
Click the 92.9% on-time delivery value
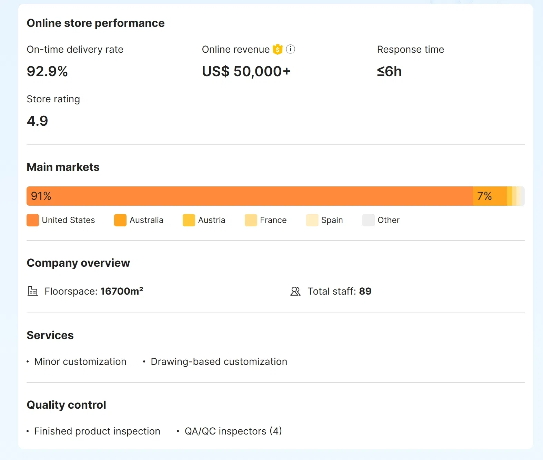(x=47, y=71)
